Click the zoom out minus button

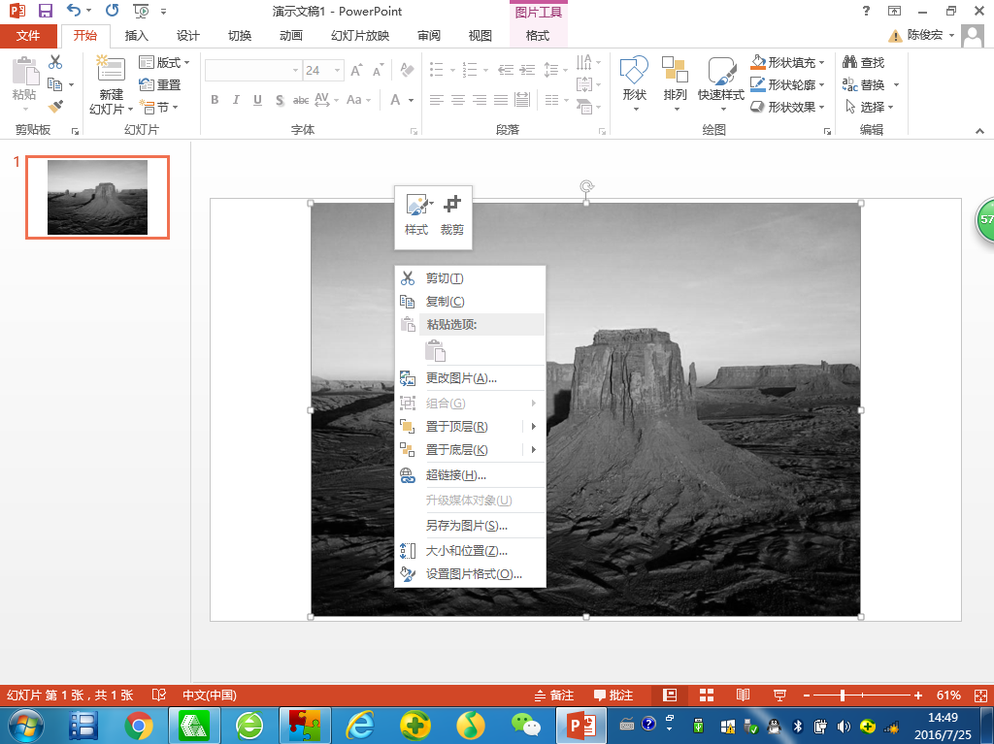[807, 695]
